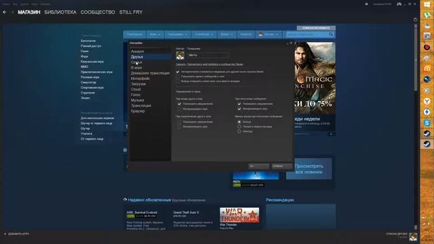Expand the Программы store dropdown
Image resolution: width=434 pixels, height=244 pixels.
coord(178,35)
